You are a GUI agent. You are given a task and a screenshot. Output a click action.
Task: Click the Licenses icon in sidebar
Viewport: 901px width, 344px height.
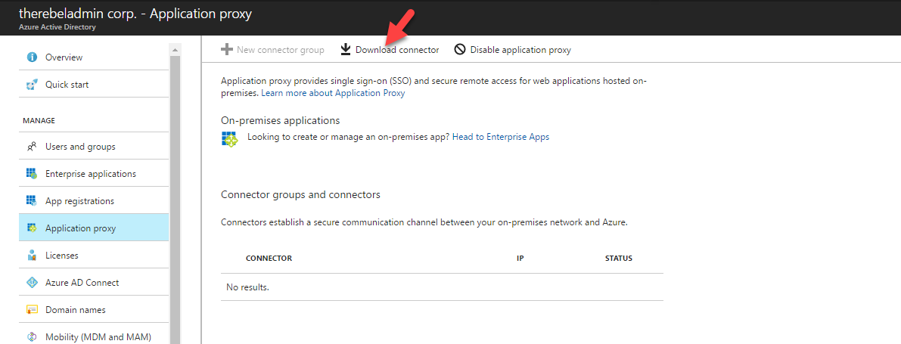click(x=33, y=255)
